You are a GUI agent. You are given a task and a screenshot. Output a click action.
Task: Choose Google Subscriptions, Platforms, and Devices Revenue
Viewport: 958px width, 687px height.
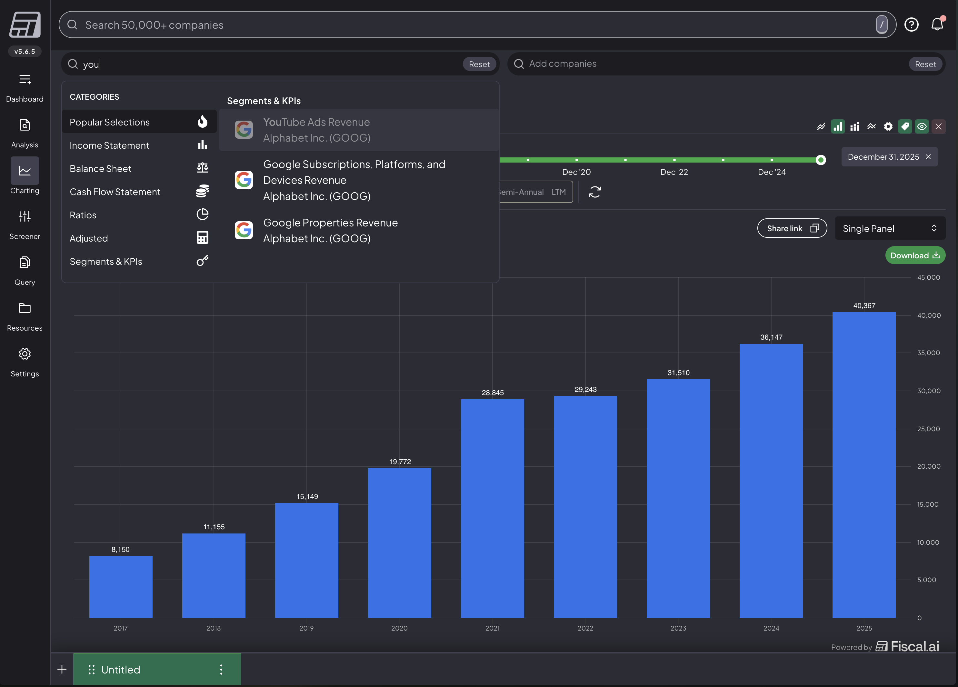[x=359, y=180]
